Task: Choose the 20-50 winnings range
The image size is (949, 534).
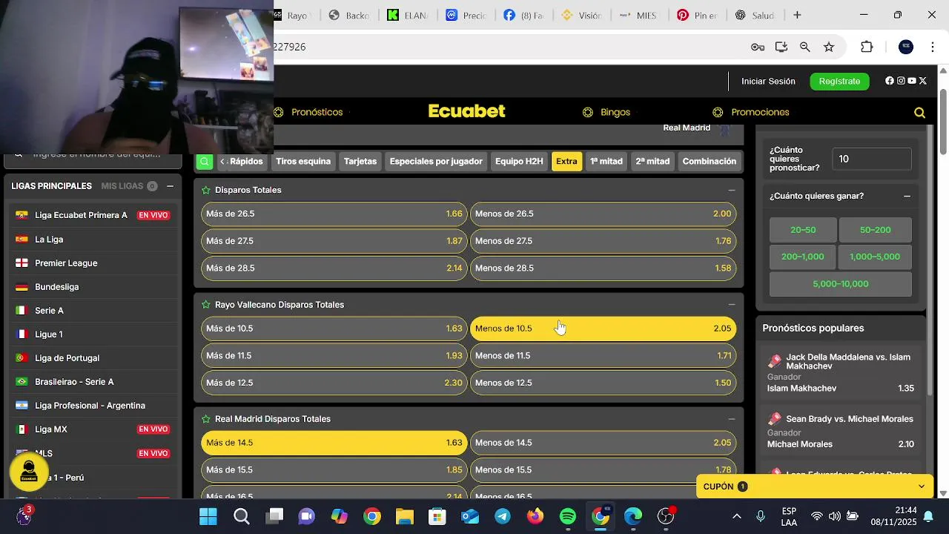Action: pos(803,230)
